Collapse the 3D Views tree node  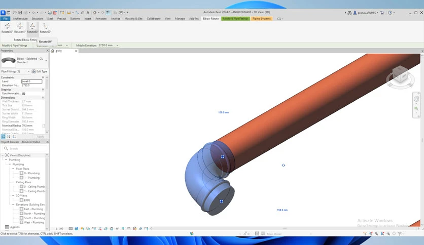[x=13, y=195]
